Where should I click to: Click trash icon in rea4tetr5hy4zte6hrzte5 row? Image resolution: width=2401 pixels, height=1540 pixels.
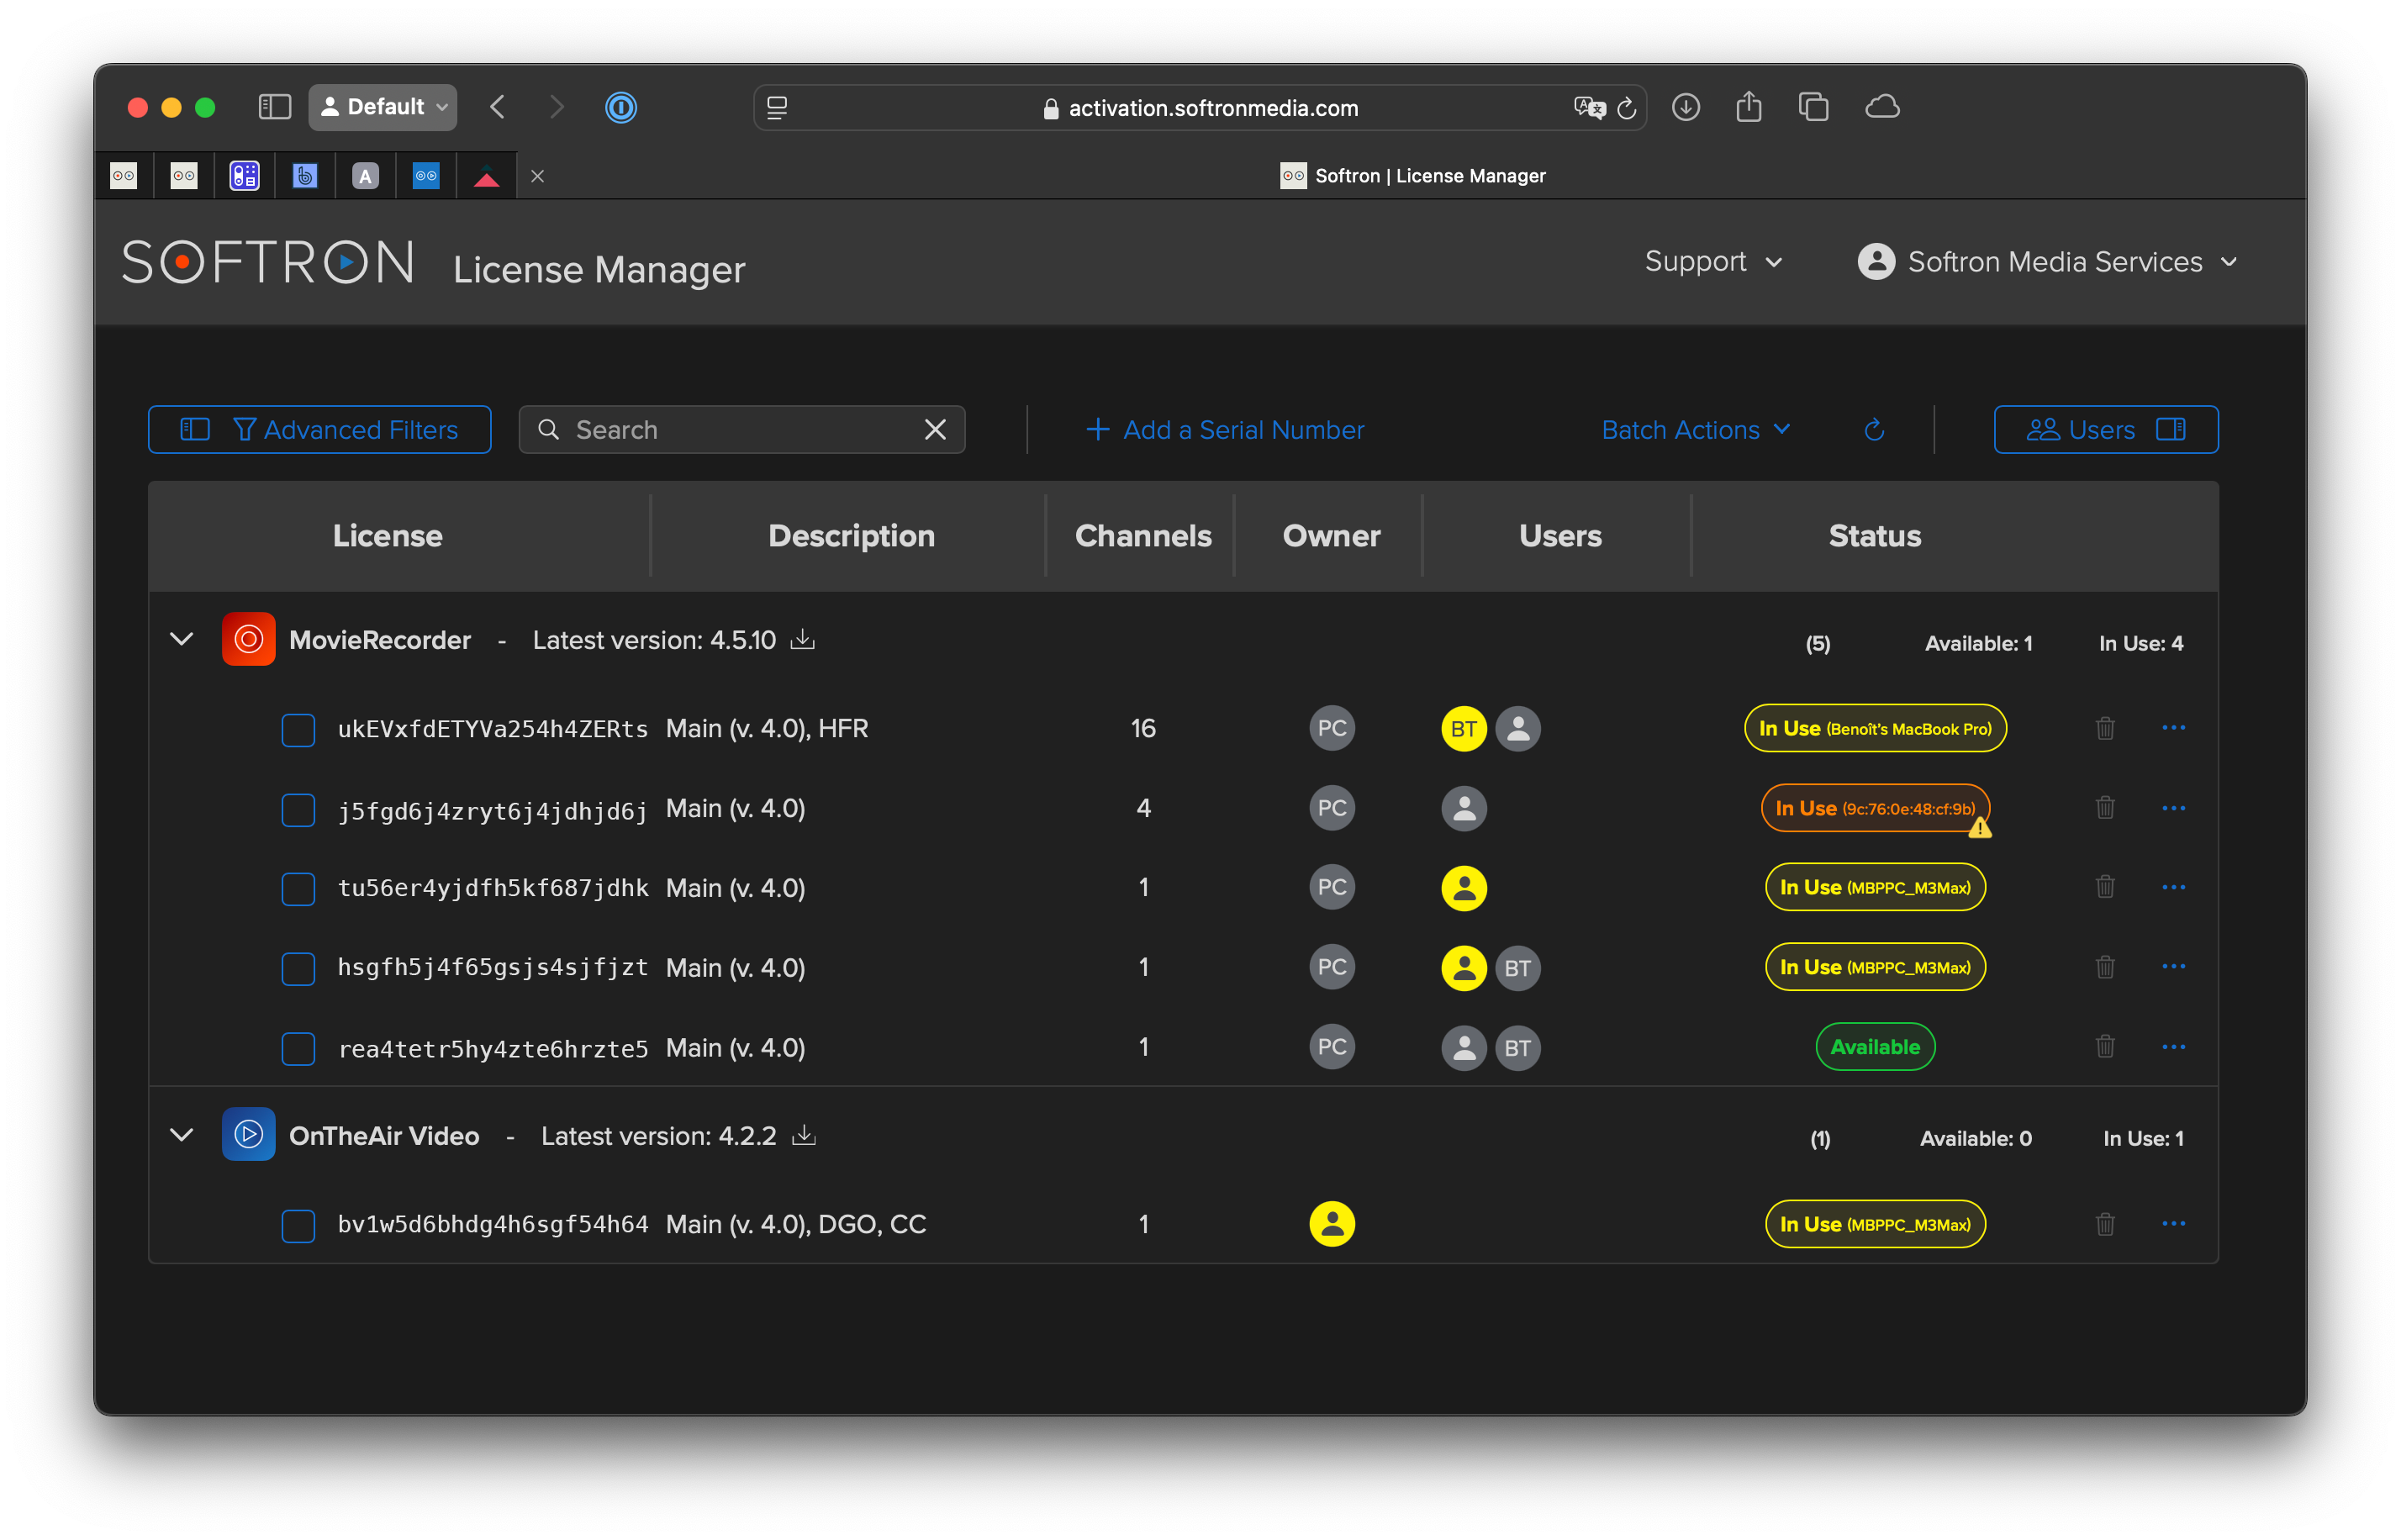[x=2104, y=1047]
